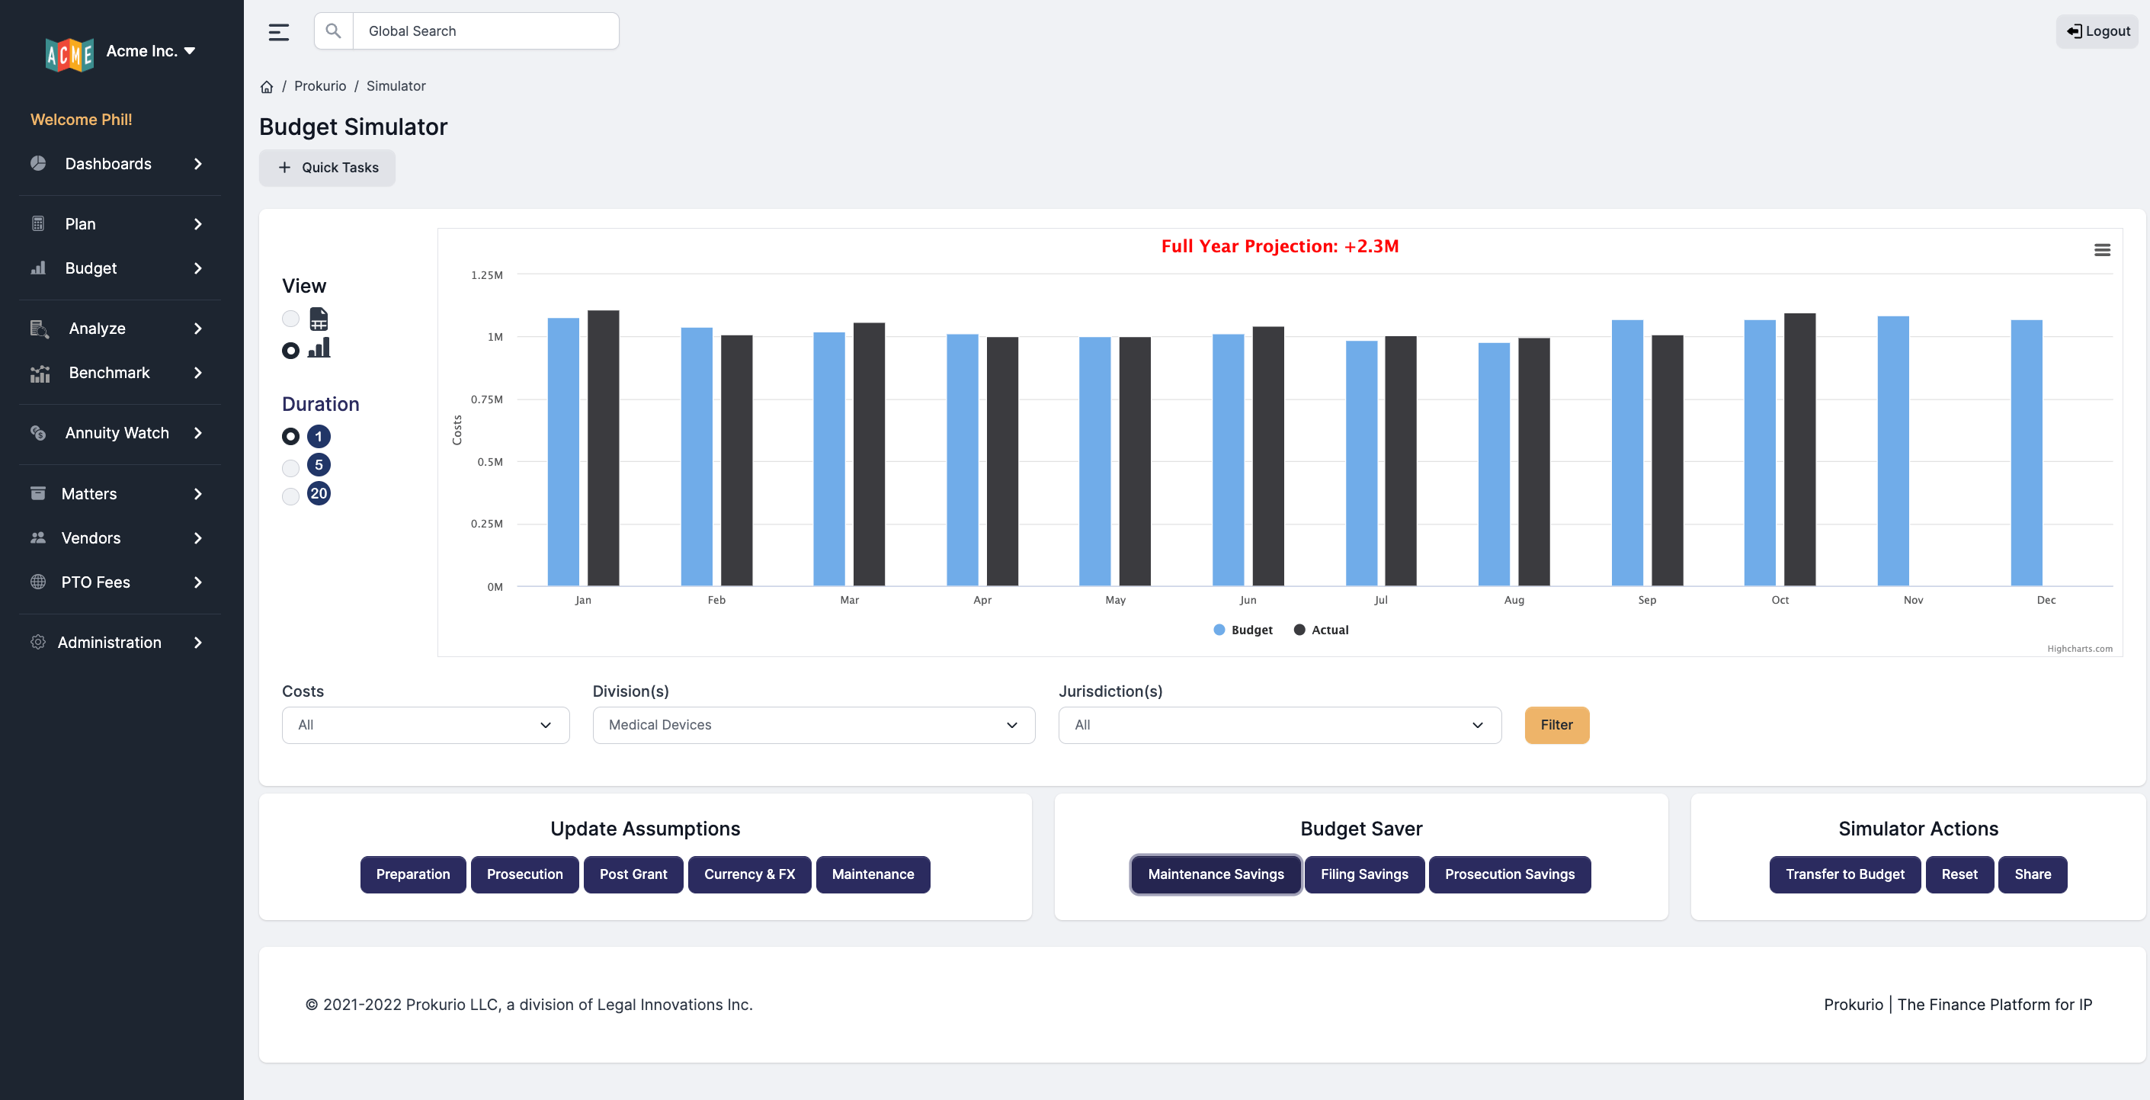Click the Benchmark chart icon
The image size is (2150, 1100).
click(x=39, y=372)
